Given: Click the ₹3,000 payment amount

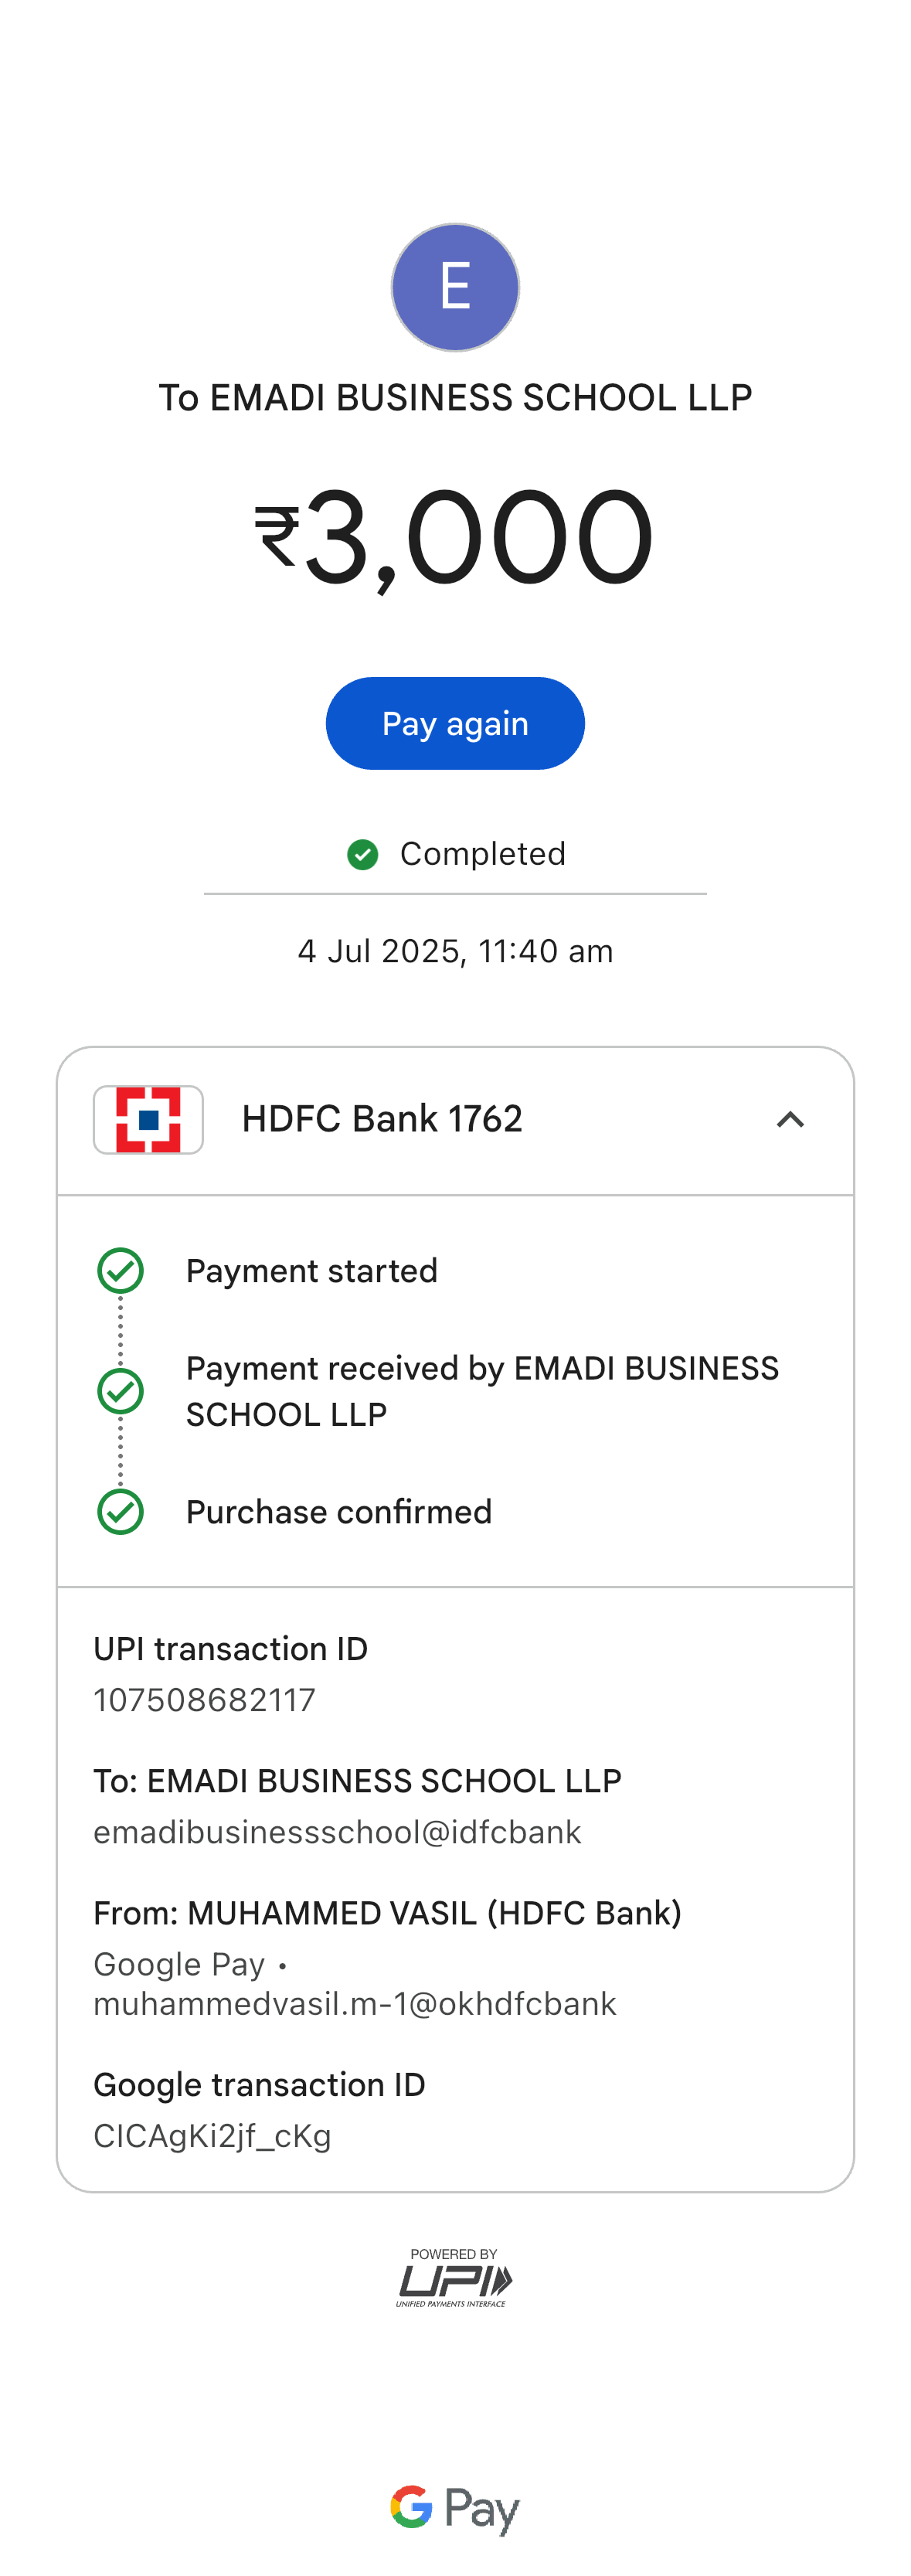Looking at the screenshot, I should pos(455,536).
